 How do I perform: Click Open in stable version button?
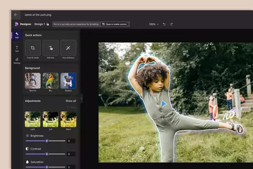click(x=115, y=24)
